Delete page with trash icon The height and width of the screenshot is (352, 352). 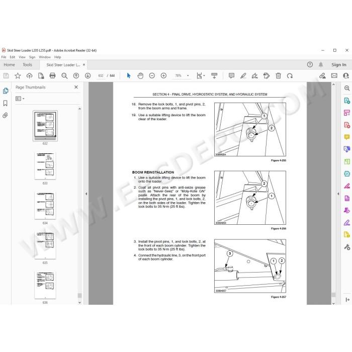pyautogui.click(x=278, y=76)
